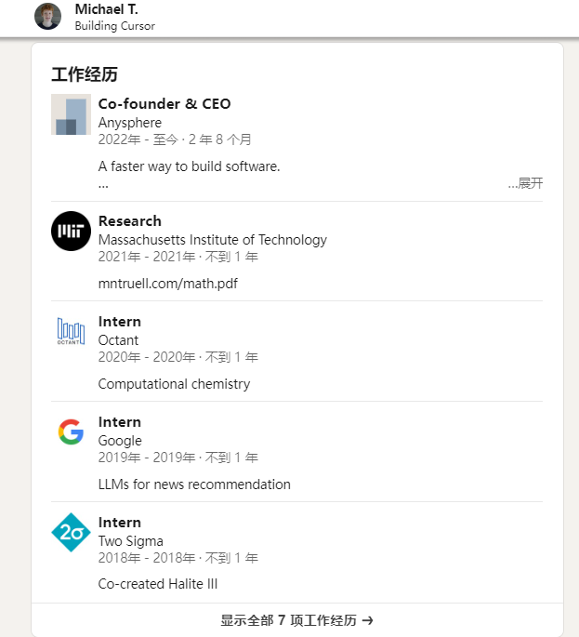Open the Google logo icon
This screenshot has height=637, width=579.
[71, 431]
